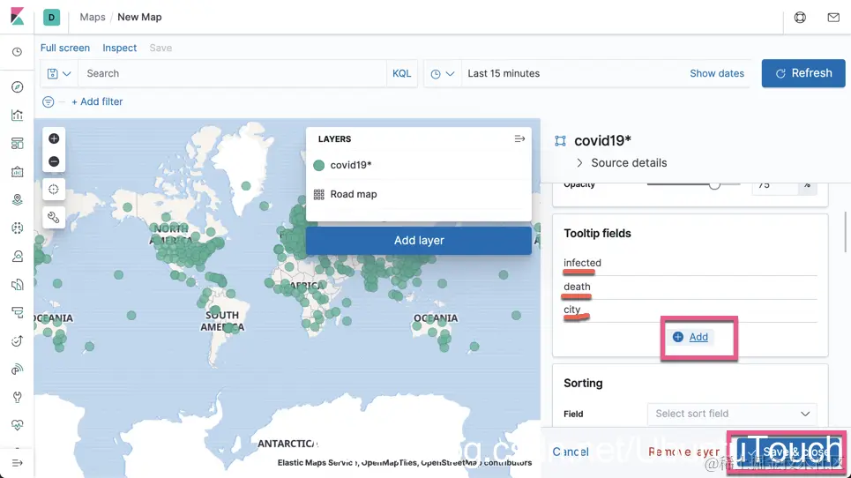Click the fit to data bounds icon
This screenshot has height=478, width=851.
pos(54,190)
